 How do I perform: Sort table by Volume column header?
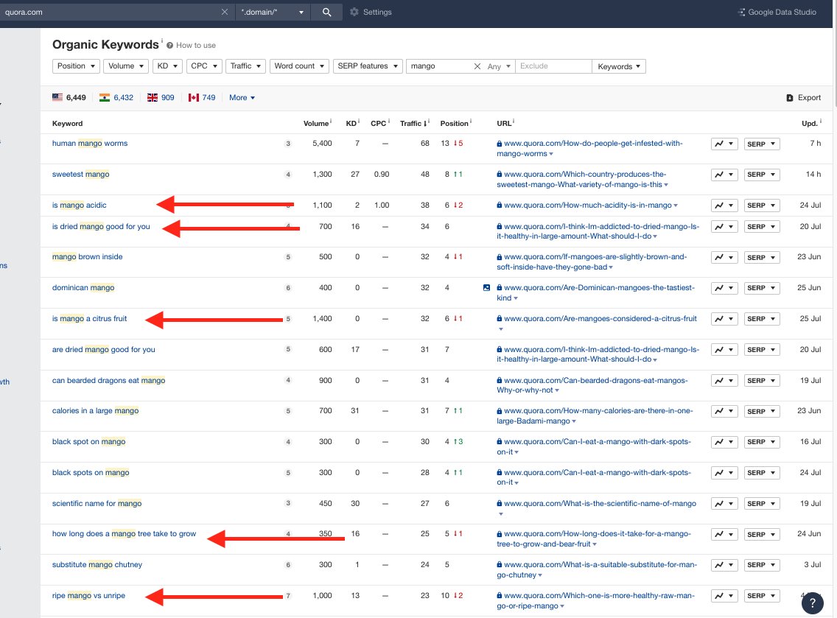tap(317, 123)
